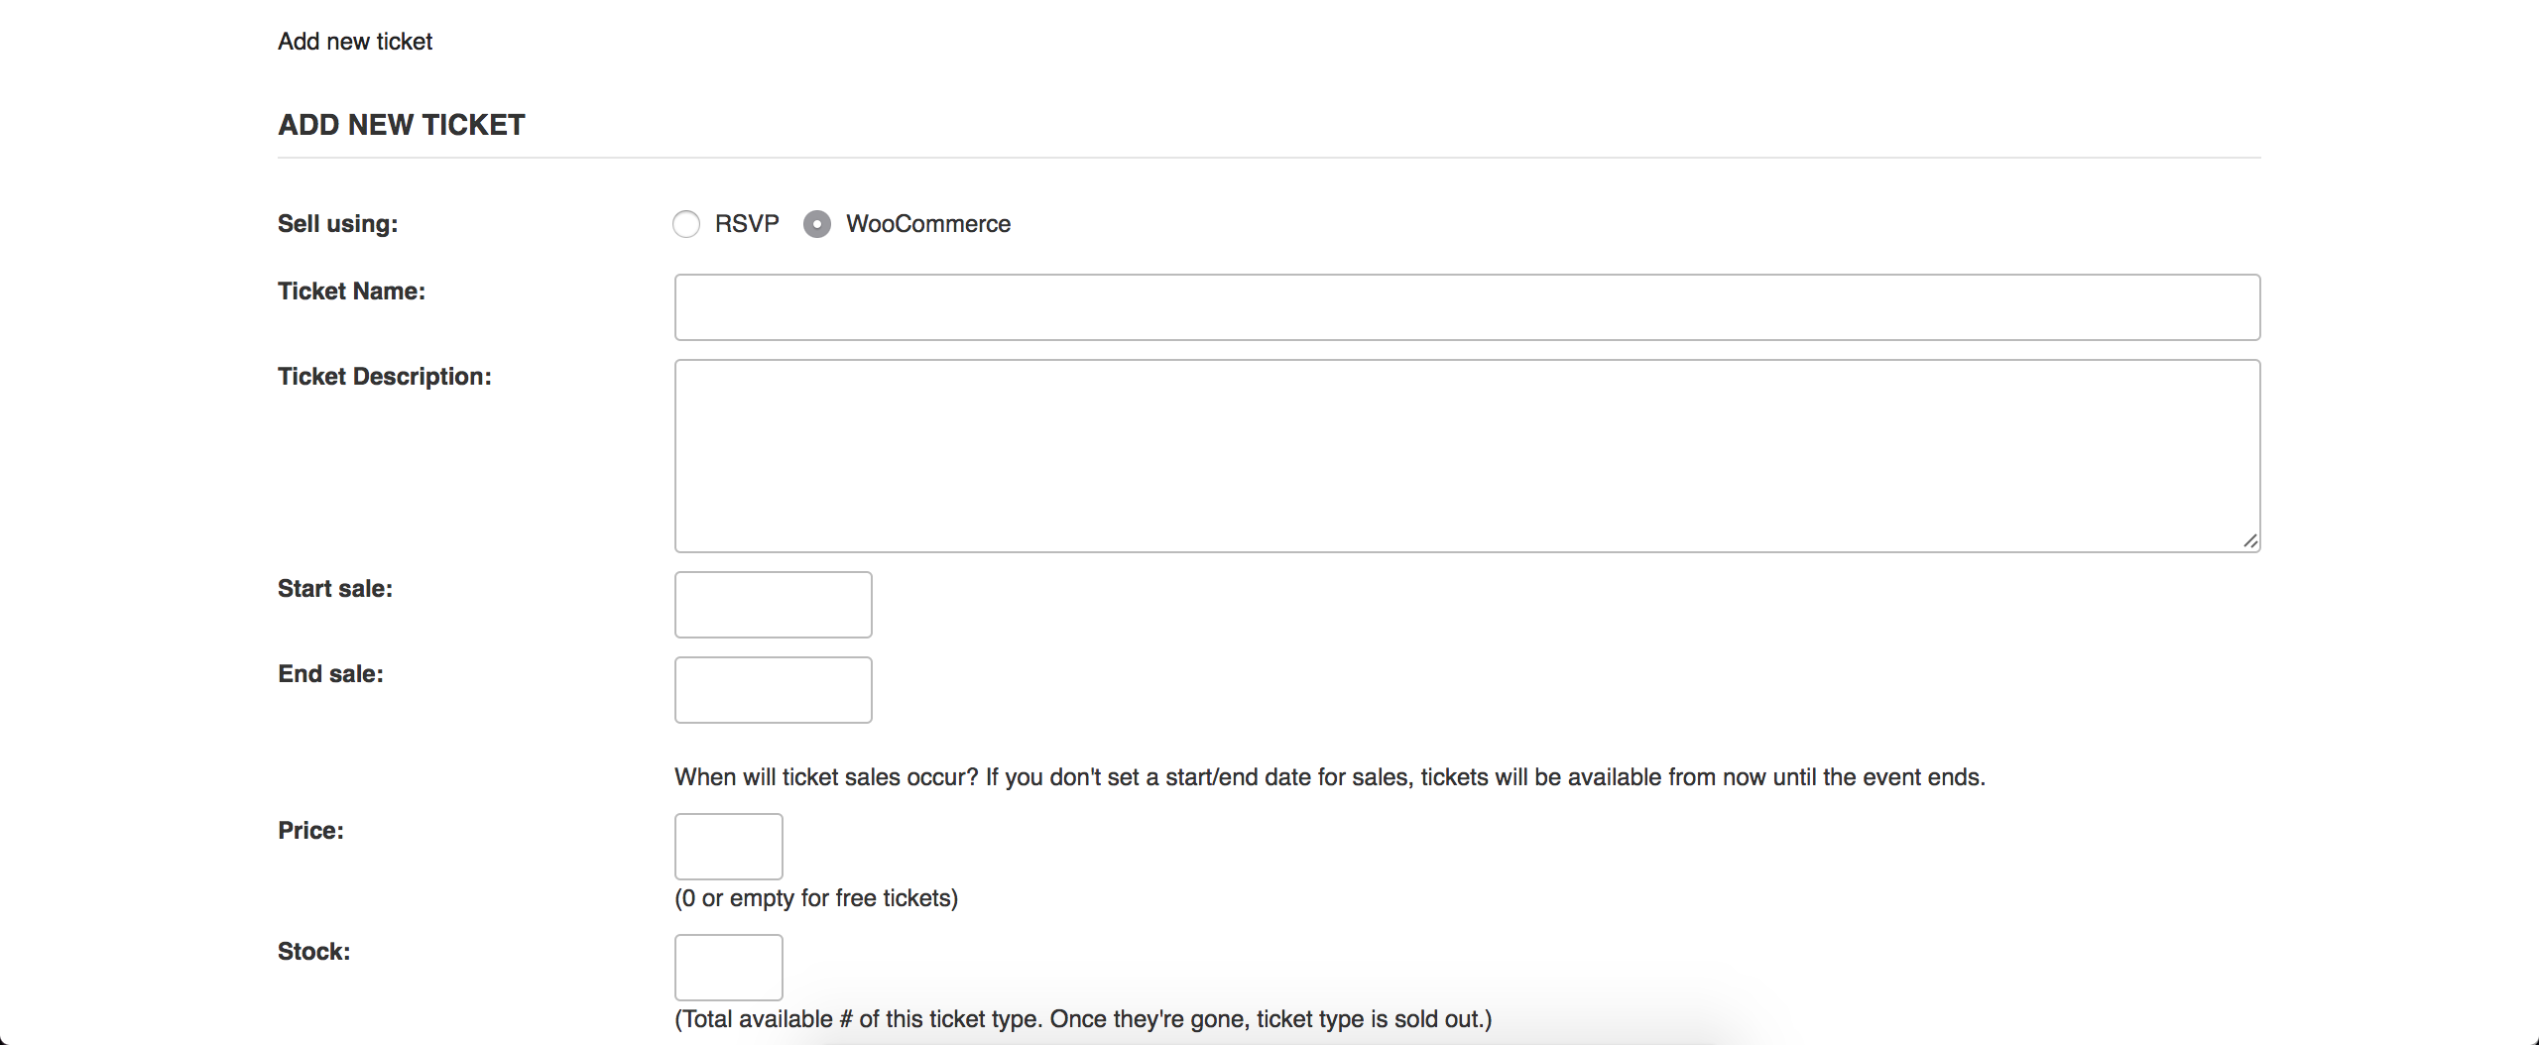Screen dimensions: 2539x1045
Task: Click the 'End sale:' label
Action: pyautogui.click(x=330, y=674)
